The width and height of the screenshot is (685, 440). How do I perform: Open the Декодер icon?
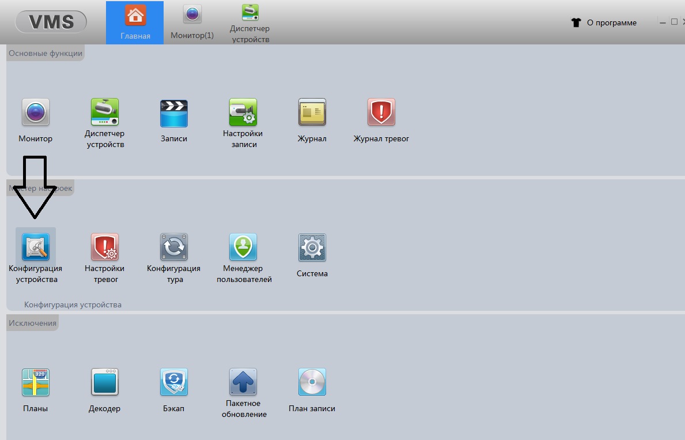(x=105, y=382)
